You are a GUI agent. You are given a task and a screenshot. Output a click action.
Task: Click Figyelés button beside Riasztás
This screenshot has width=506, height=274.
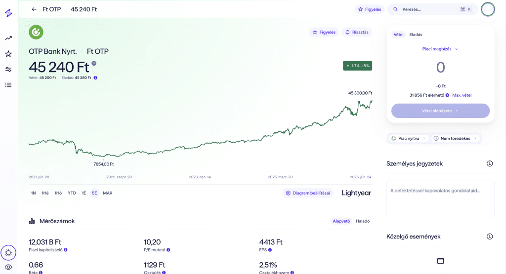324,32
